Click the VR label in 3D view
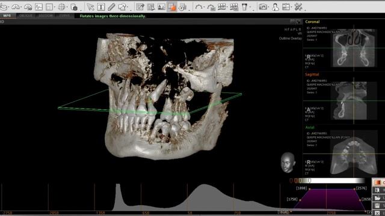Screen dimensions: 385x216 [300, 34]
